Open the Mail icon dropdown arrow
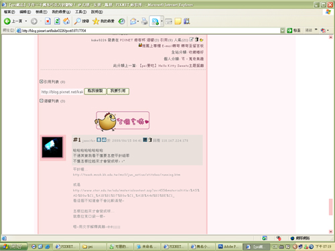This screenshot has width=335, height=251. 138,21
